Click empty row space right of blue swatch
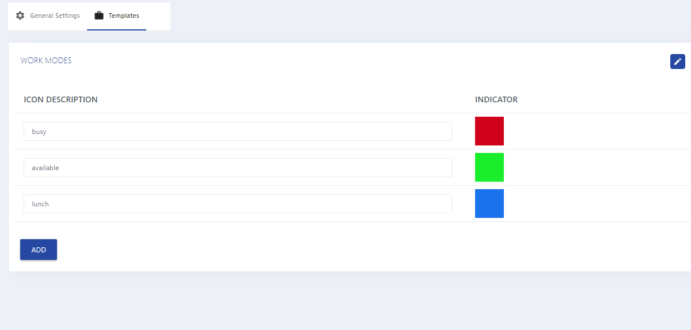The height and width of the screenshot is (330, 691). pyautogui.click(x=597, y=204)
